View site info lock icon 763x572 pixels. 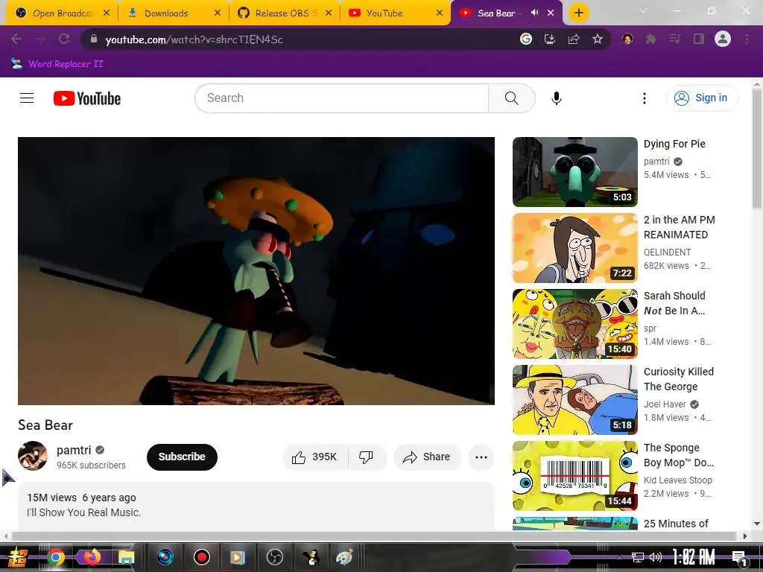(x=94, y=39)
